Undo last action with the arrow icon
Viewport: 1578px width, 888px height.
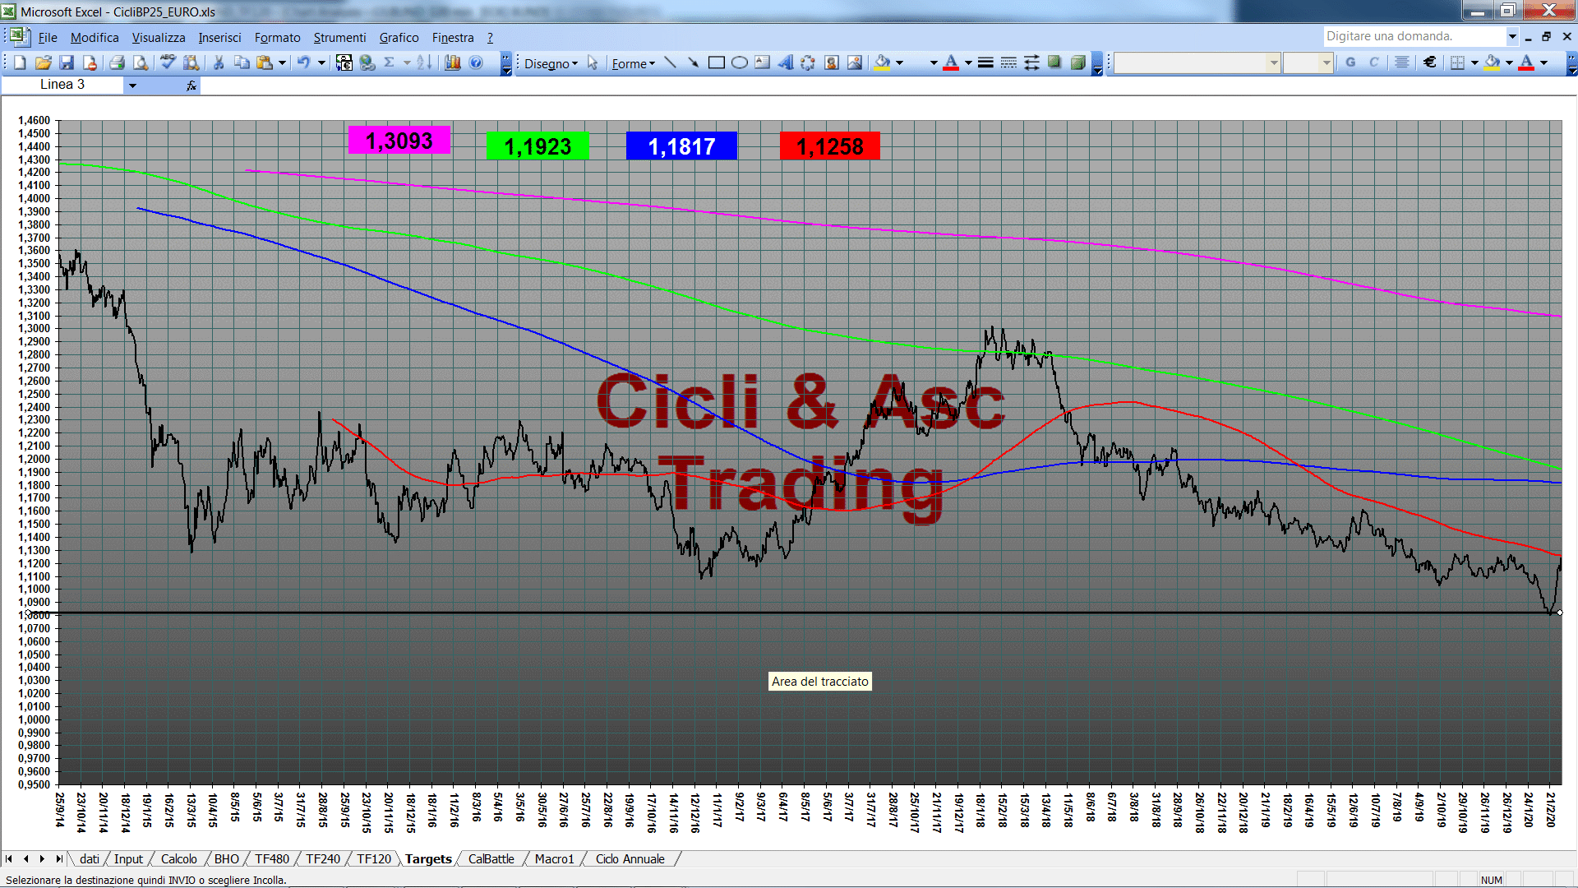point(304,63)
